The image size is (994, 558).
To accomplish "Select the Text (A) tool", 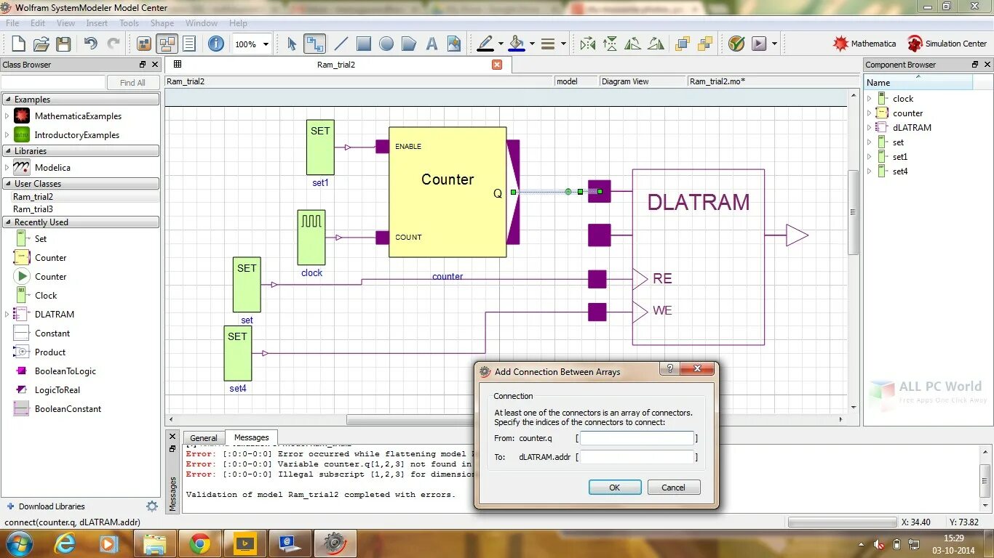I will tap(432, 44).
